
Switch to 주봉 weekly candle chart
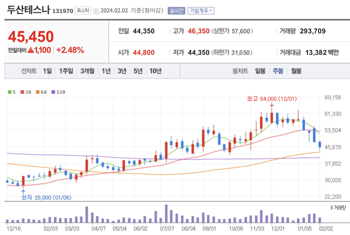278,71
